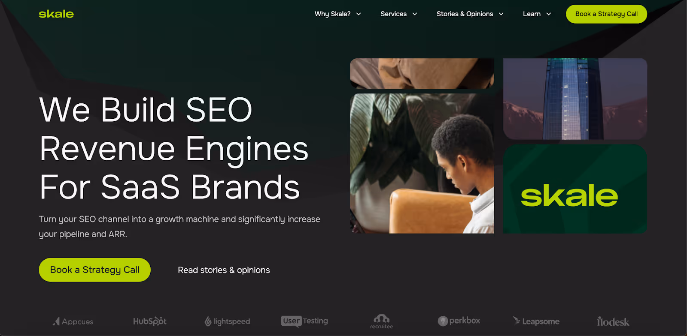Click the green skale brand tile
687x336 pixels.
pos(575,189)
